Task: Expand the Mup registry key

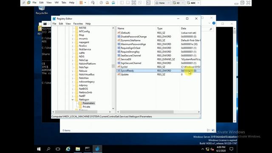Action: (73, 35)
